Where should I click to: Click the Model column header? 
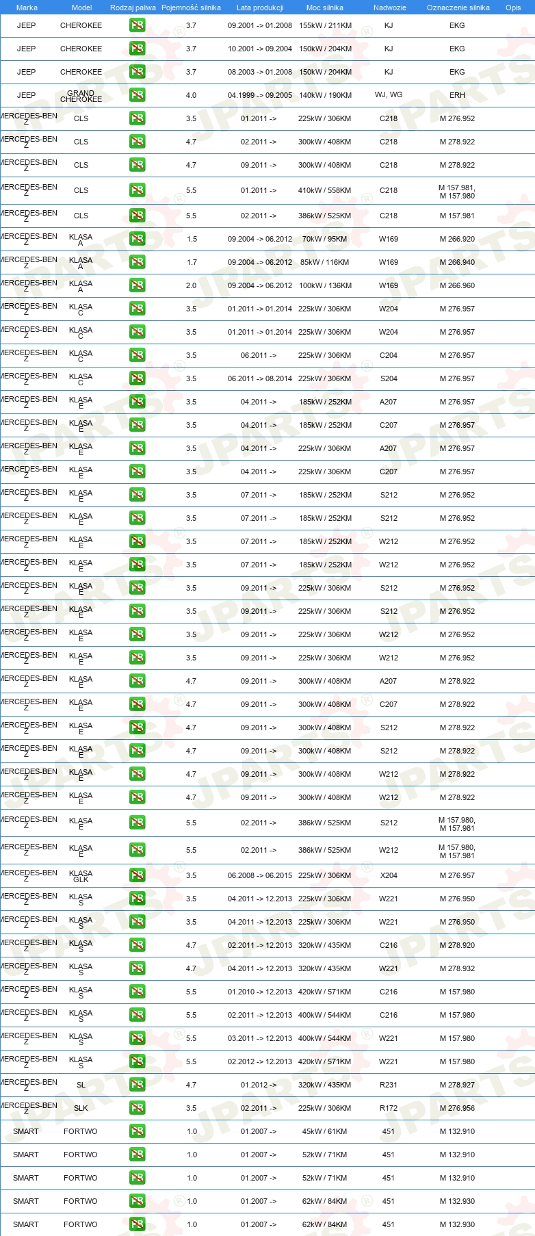81,8
